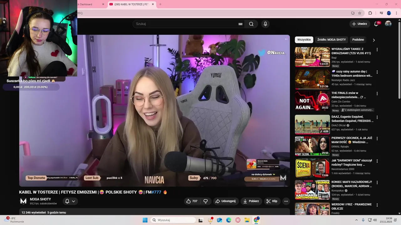Start voice search with microphone icon
This screenshot has width=401, height=225.
pyautogui.click(x=265, y=24)
